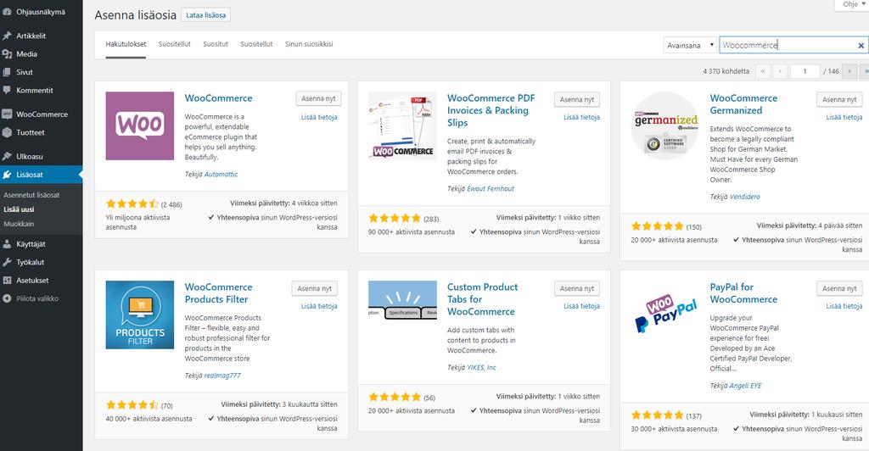Screen dimensions: 869x451
Task: Click '4 370 kohdetta' results count text
Action: point(726,71)
